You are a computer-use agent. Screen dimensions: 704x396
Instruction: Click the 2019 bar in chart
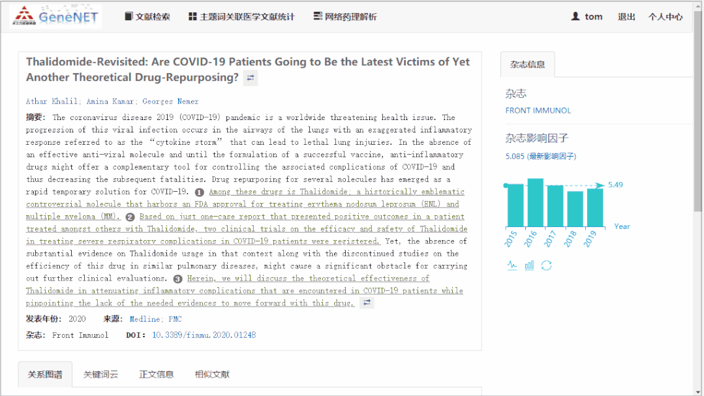click(595, 207)
